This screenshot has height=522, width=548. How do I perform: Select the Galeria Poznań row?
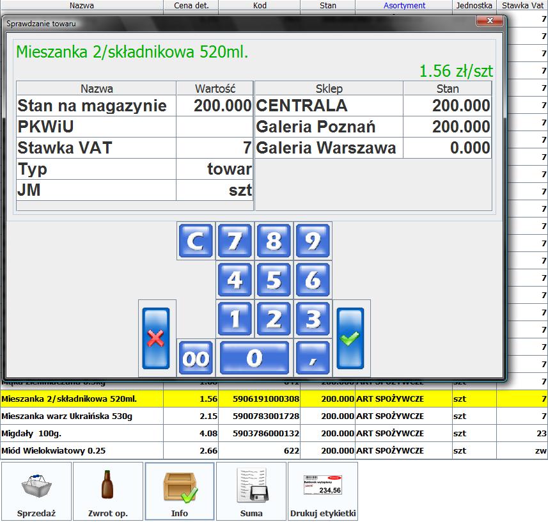[x=373, y=127]
